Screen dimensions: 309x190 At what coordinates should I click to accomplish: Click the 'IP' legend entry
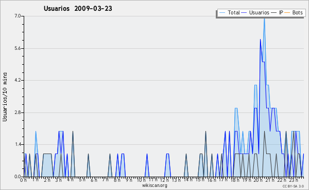point(281,12)
